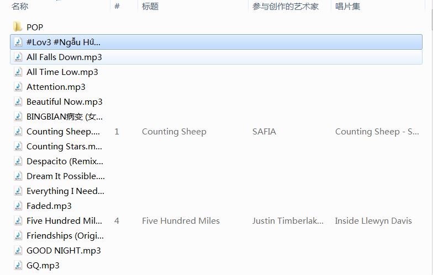Viewport: 433px width, 275px height.
Task: Click the MP3 icon beside All Time Low.mp3
Action: [x=18, y=72]
